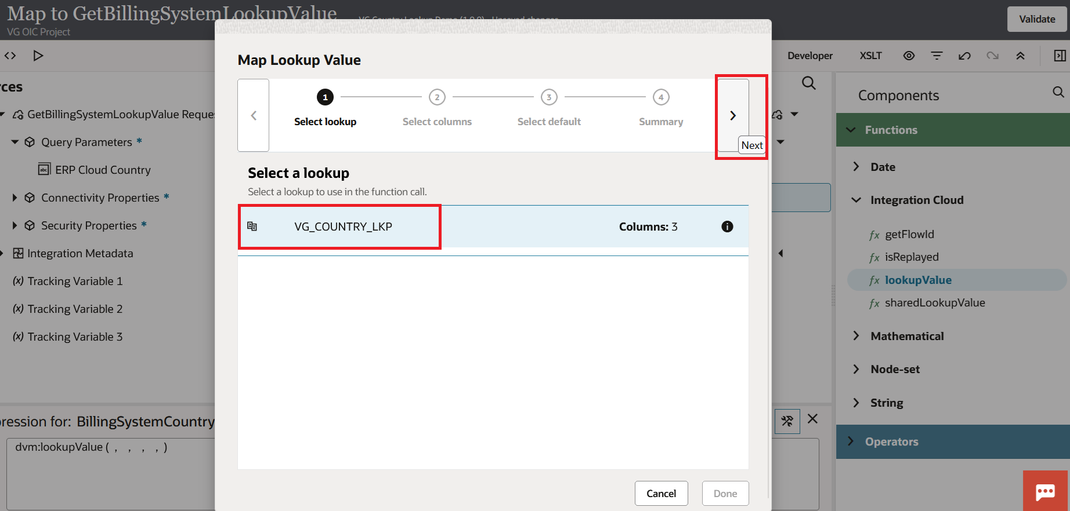Toggle the Developer view
The image size is (1070, 511).
(809, 56)
